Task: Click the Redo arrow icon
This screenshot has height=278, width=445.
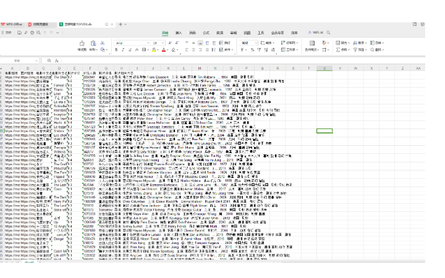Action: (51, 33)
